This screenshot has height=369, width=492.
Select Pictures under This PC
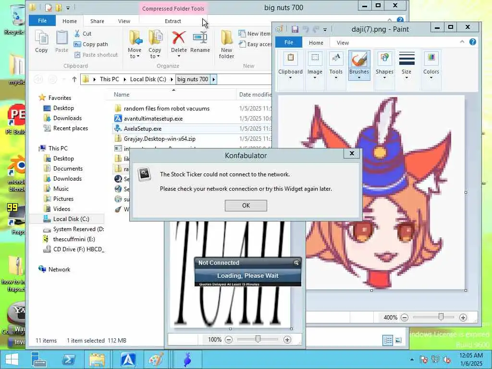[63, 198]
